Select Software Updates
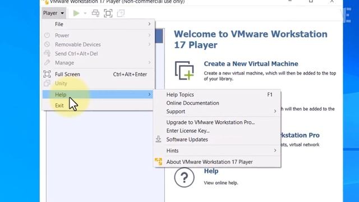 coord(217,140)
